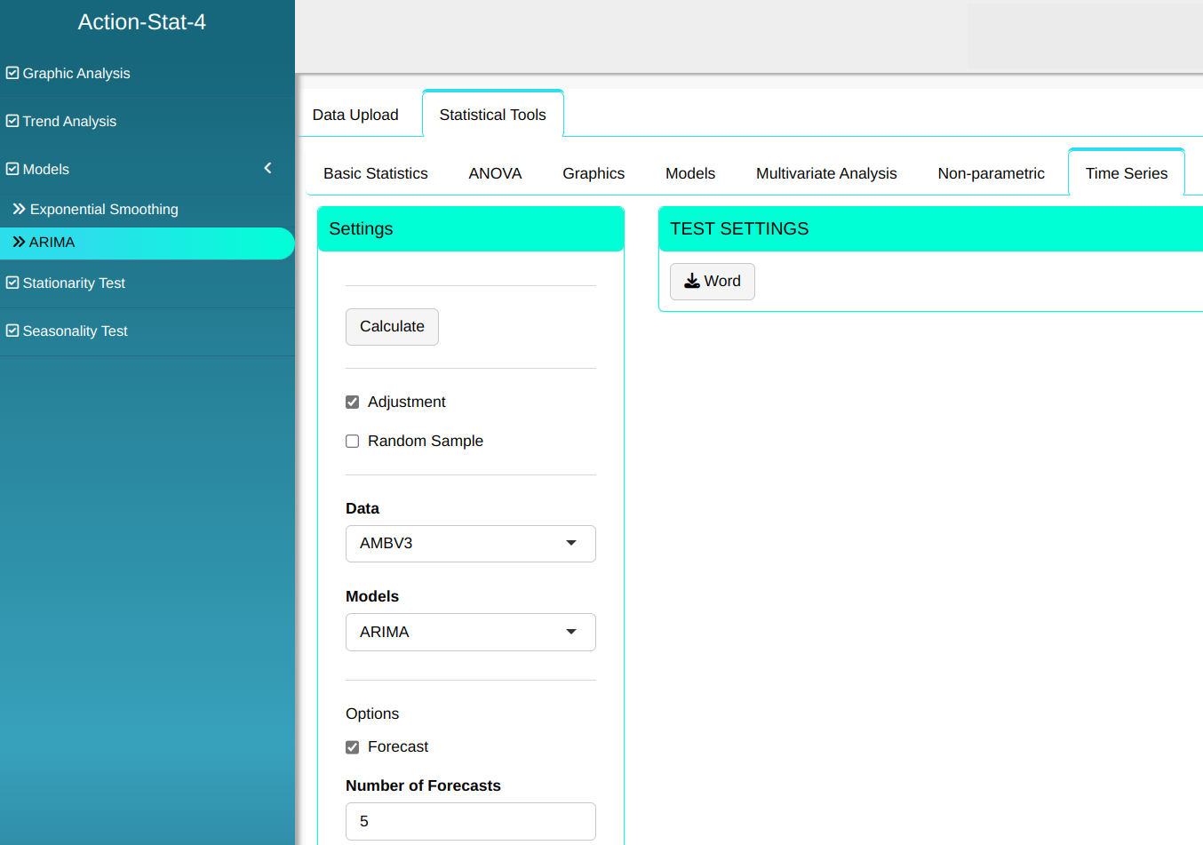
Task: Enable the Random Sample checkbox
Action: click(353, 442)
